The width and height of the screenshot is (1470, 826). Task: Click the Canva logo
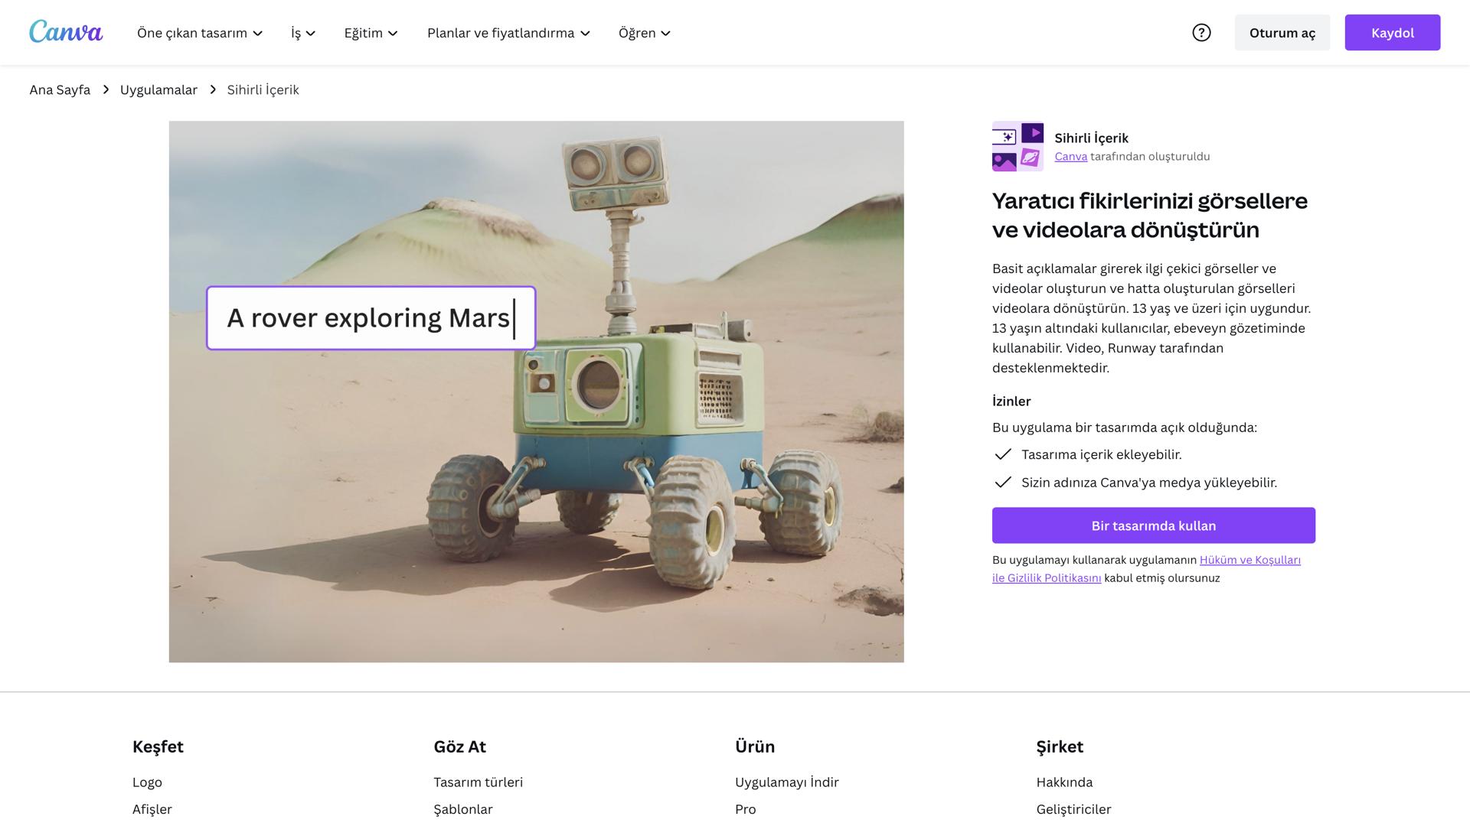(x=66, y=32)
